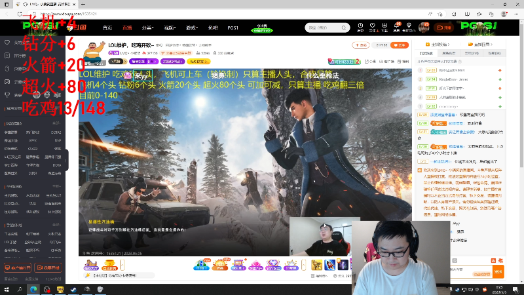Open the trophy icon beside 任务大厅
Image resolution: width=524 pixels, height=295 pixels.
(x=109, y=265)
